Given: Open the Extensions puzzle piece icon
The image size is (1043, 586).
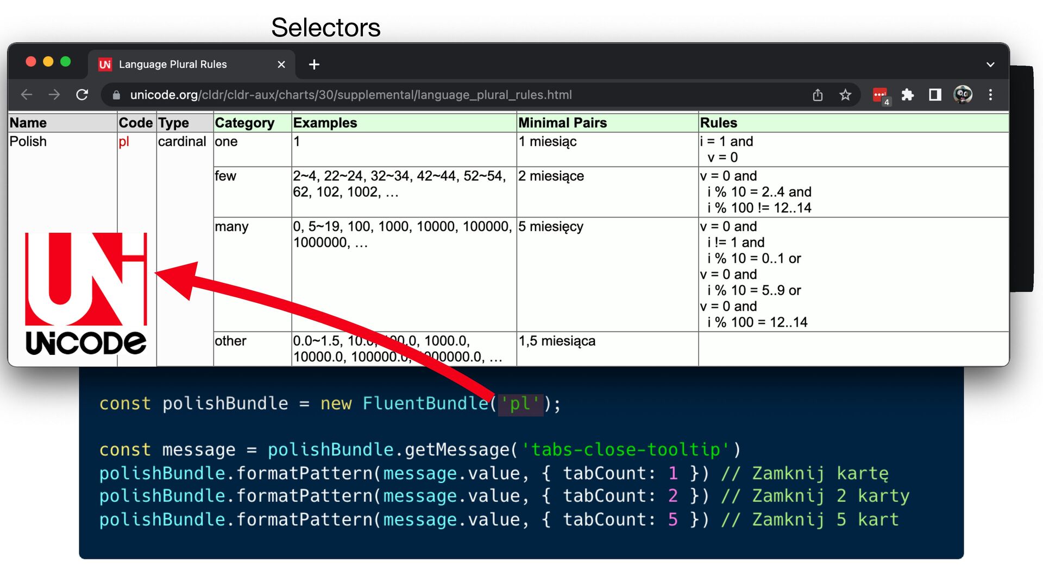Looking at the screenshot, I should click(x=907, y=95).
